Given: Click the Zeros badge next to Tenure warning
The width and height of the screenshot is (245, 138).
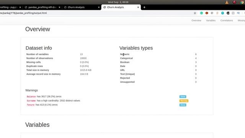Looking at the screenshot, I should click(183, 105).
